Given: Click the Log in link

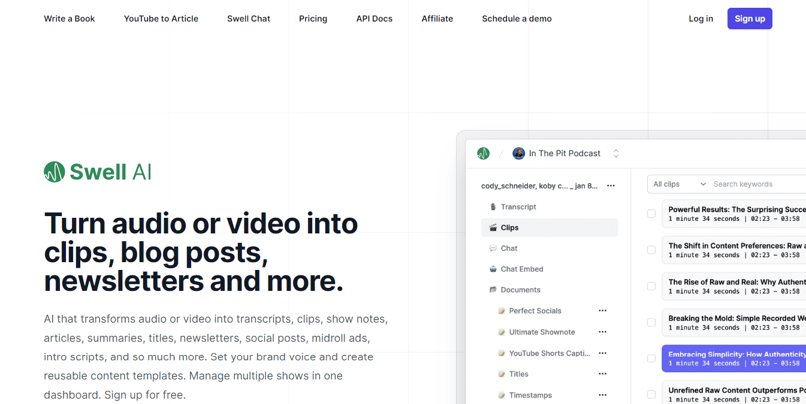Looking at the screenshot, I should (x=701, y=19).
